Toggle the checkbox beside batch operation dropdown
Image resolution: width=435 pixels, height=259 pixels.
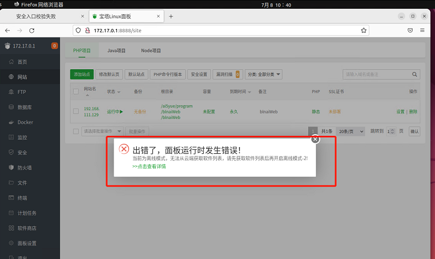(76, 131)
